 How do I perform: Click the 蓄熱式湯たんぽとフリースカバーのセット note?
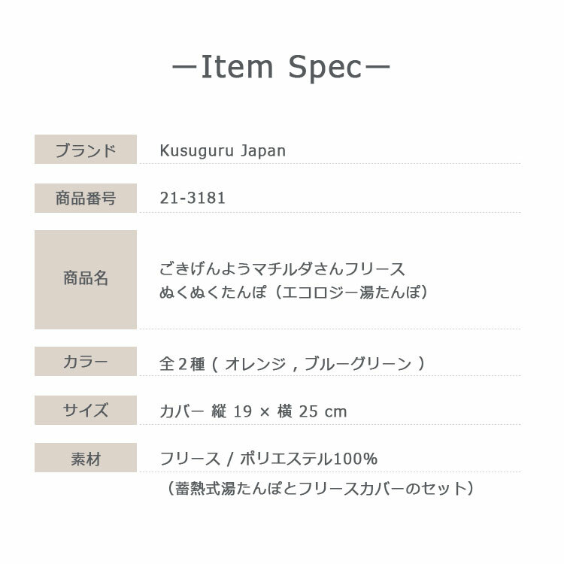[320, 488]
